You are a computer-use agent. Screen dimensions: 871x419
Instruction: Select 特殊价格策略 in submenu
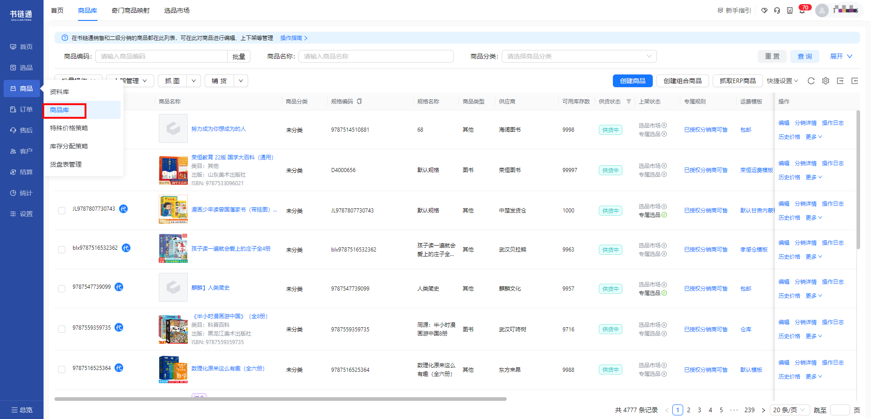(x=84, y=128)
